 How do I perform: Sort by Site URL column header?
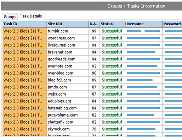coord(68,24)
